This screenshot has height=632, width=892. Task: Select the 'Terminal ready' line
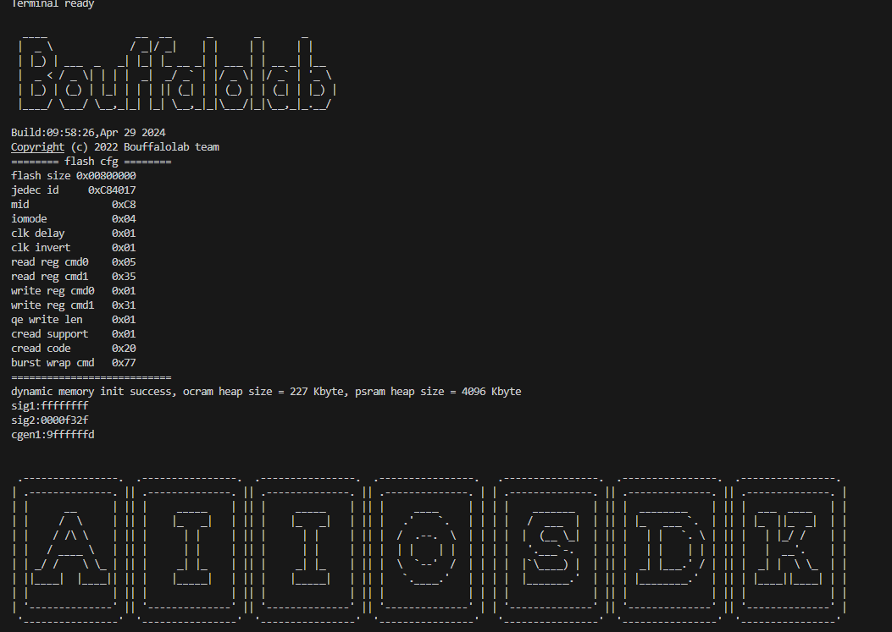coord(53,4)
